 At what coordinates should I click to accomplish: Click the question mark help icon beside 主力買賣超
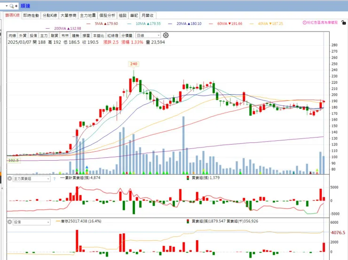[x=55, y=179]
